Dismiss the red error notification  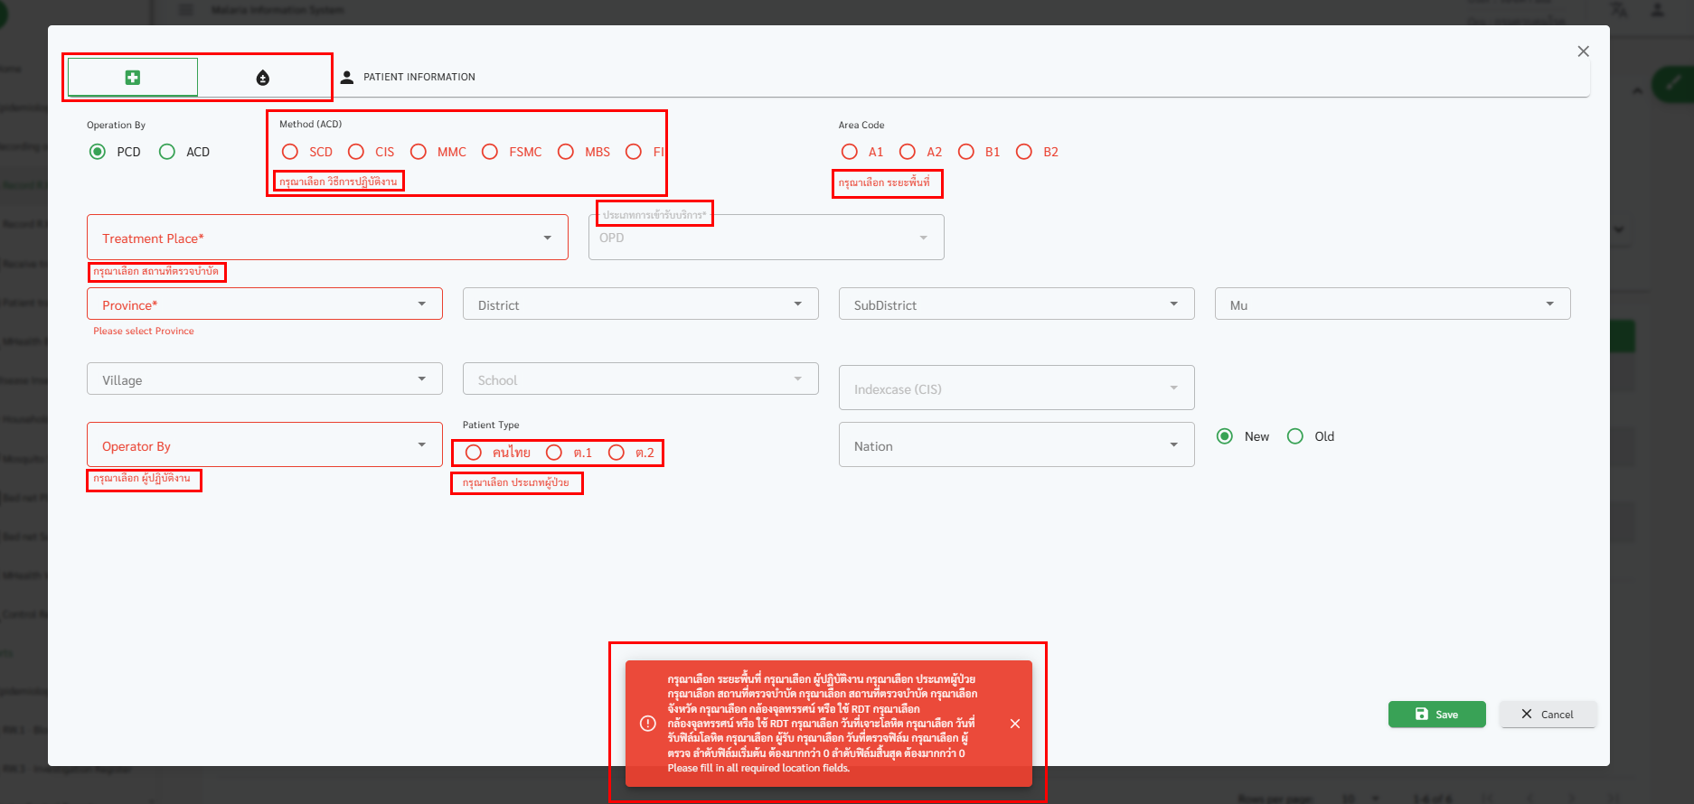pyautogui.click(x=1015, y=724)
